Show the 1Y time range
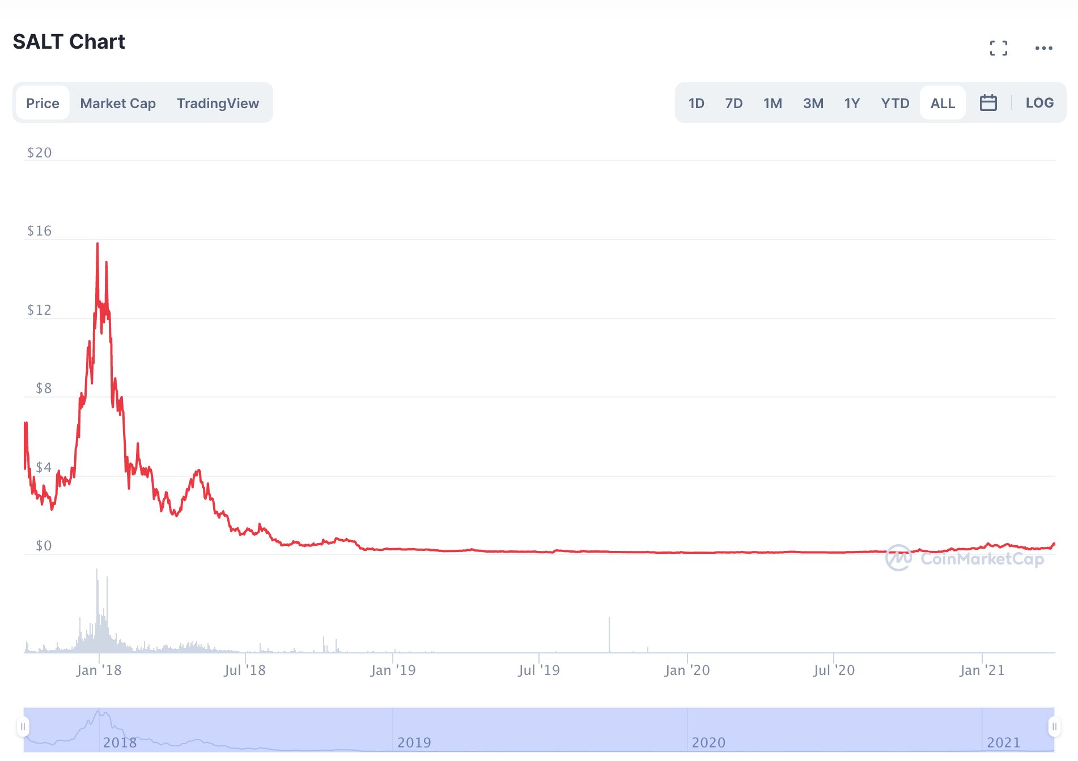The height and width of the screenshot is (761, 1078). [852, 103]
